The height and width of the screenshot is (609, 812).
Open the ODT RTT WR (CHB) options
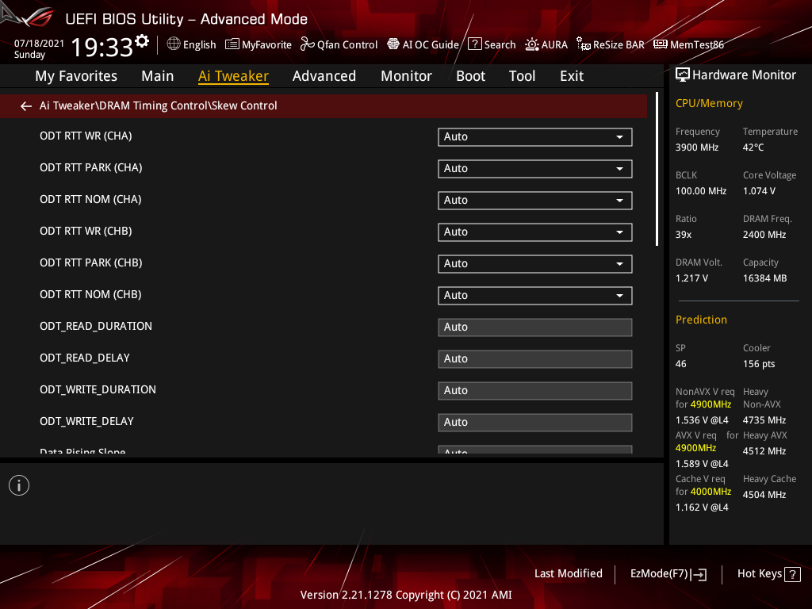pos(534,232)
